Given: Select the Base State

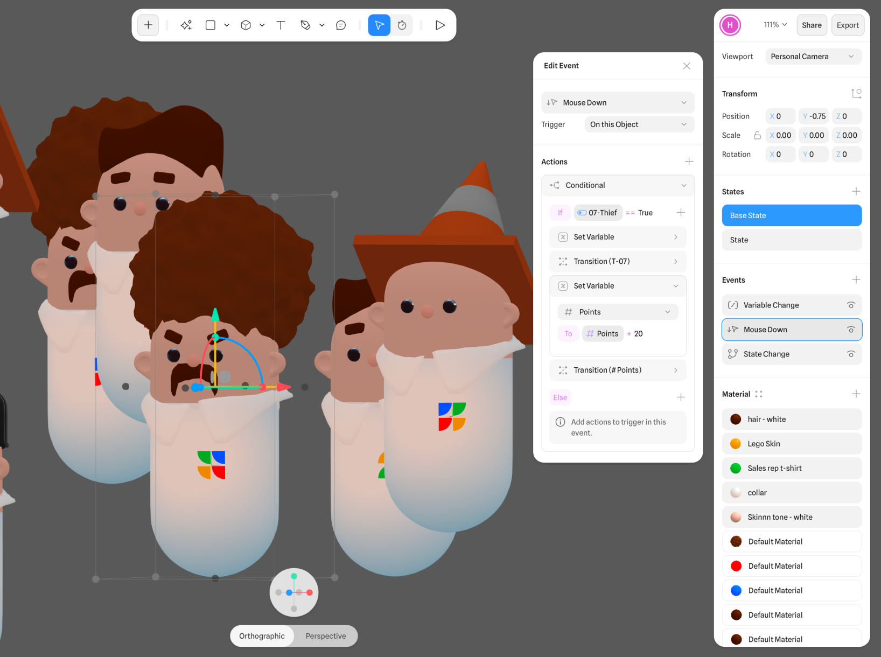Looking at the screenshot, I should coord(792,215).
